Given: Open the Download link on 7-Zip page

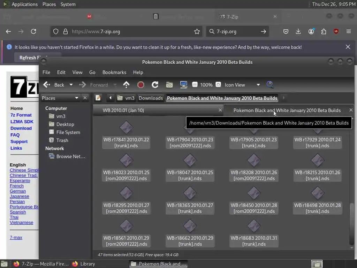Looking at the screenshot, I should (21, 128).
